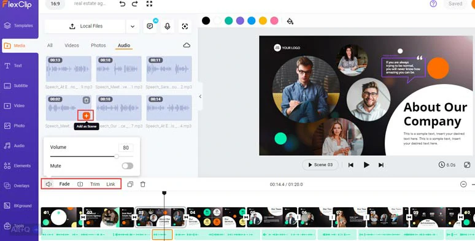Toggle fullscreen preview icon near 6.0s
This screenshot has height=241, width=475.
tap(467, 165)
